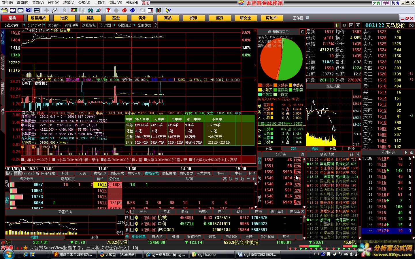Click the 商城 button at top right
415x259 pixels.
(386, 3)
